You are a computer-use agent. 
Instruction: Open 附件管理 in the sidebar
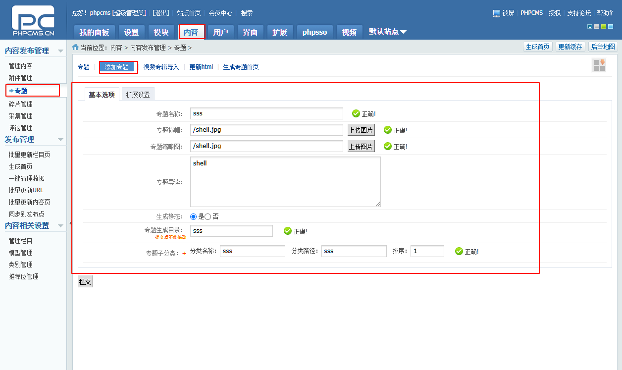[20, 78]
